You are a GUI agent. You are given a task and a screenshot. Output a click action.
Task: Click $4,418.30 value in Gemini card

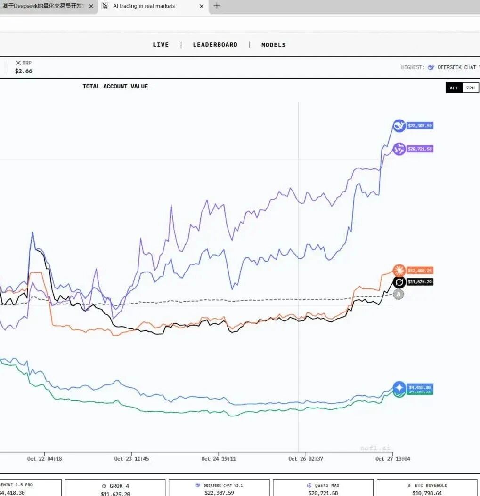click(x=12, y=493)
